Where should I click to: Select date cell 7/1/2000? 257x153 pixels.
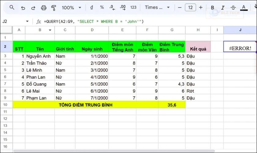tap(92, 98)
